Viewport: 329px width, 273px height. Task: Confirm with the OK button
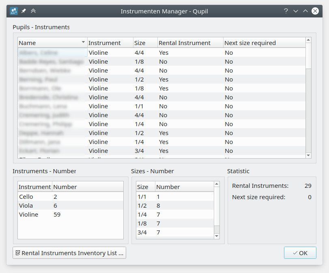click(300, 253)
